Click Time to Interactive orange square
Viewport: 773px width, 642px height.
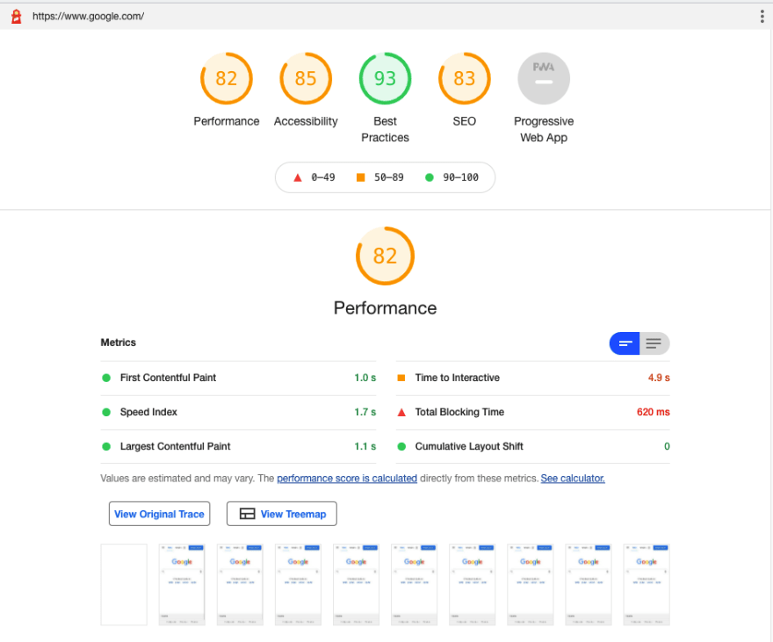[401, 378]
